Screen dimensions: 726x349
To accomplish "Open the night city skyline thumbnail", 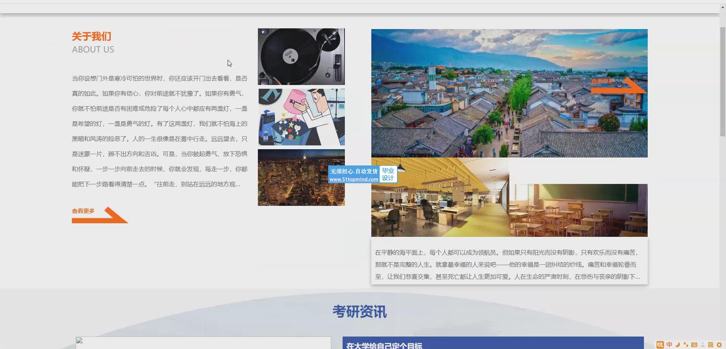I will pyautogui.click(x=301, y=178).
